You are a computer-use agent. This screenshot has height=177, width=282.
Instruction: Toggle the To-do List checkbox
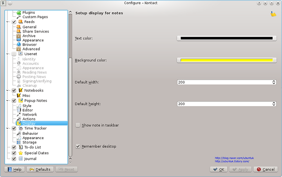click(x=14, y=147)
